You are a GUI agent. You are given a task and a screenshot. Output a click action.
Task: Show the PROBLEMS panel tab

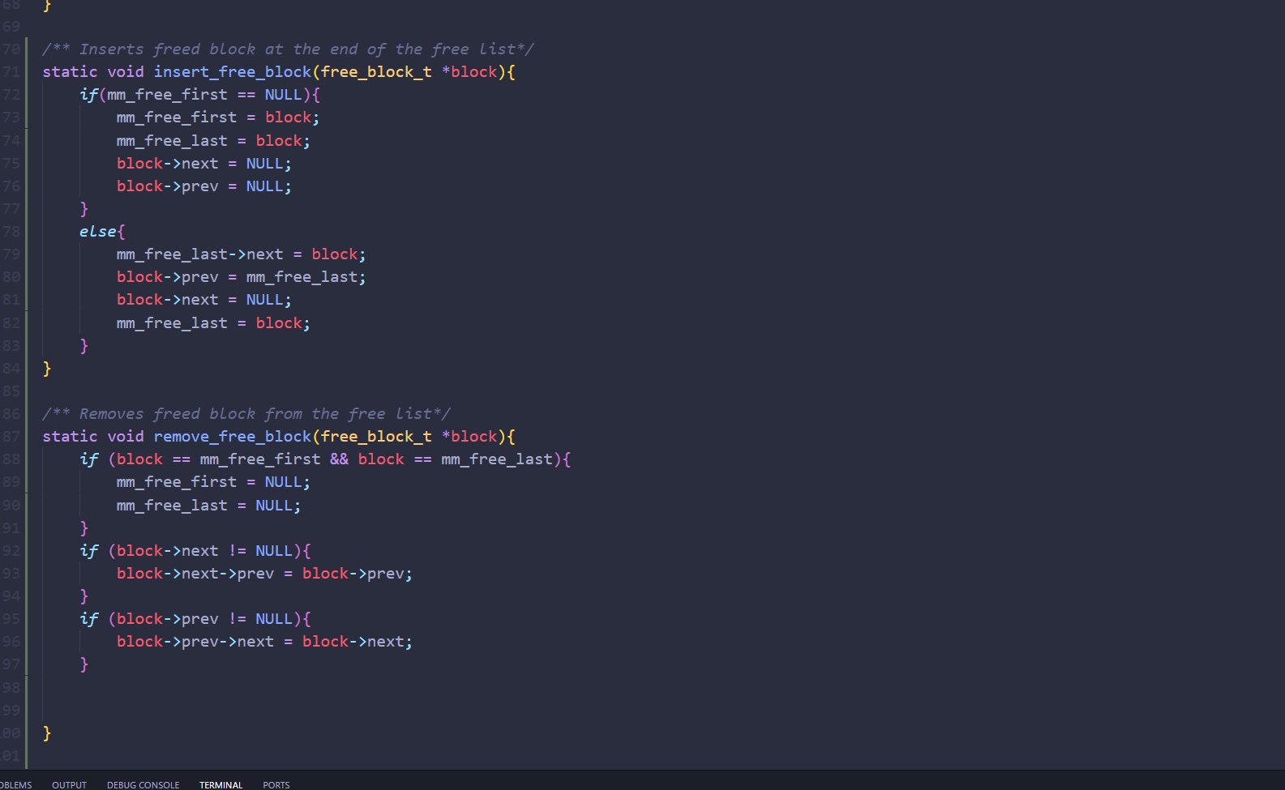click(x=16, y=784)
